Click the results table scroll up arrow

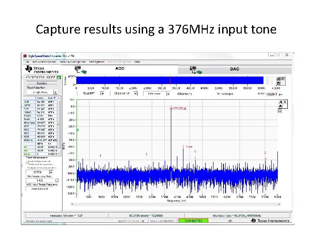(59, 98)
